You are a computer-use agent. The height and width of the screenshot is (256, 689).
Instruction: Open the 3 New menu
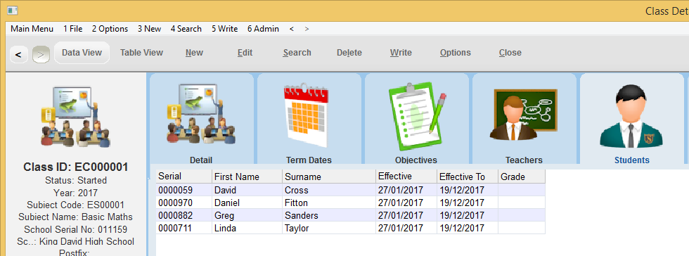point(149,29)
